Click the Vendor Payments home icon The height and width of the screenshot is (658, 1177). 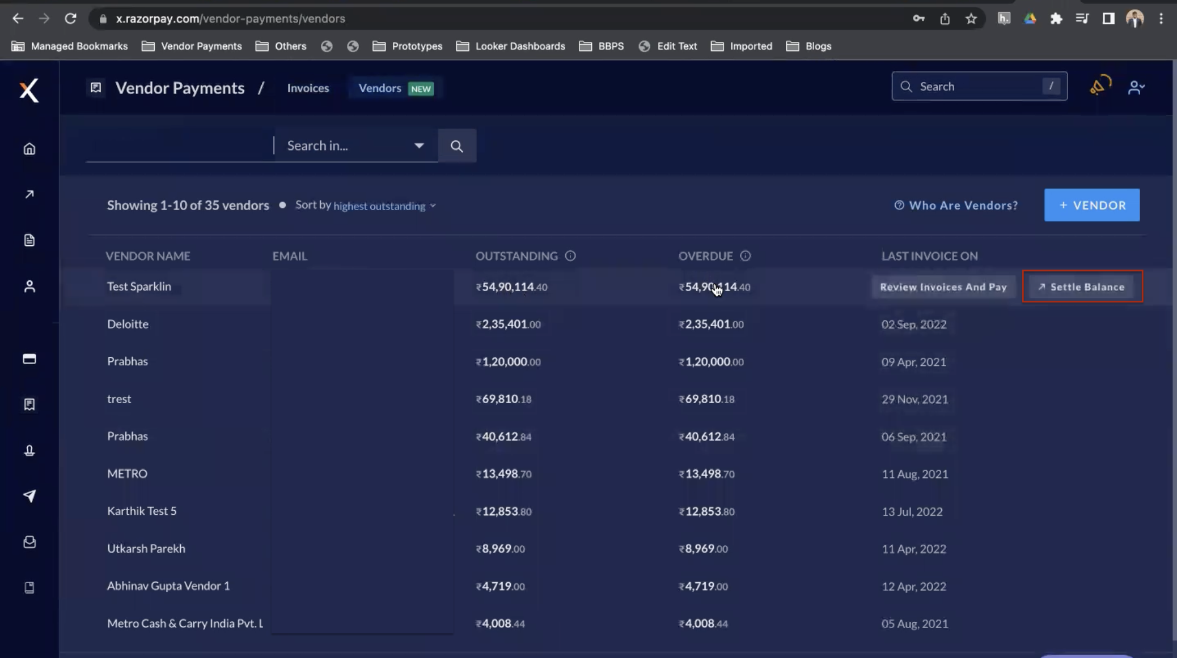tap(28, 148)
